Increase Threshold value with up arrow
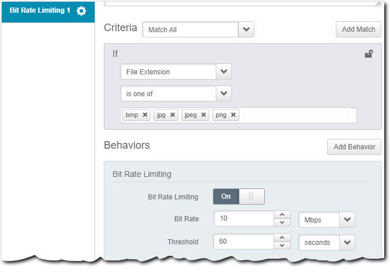 pos(282,238)
